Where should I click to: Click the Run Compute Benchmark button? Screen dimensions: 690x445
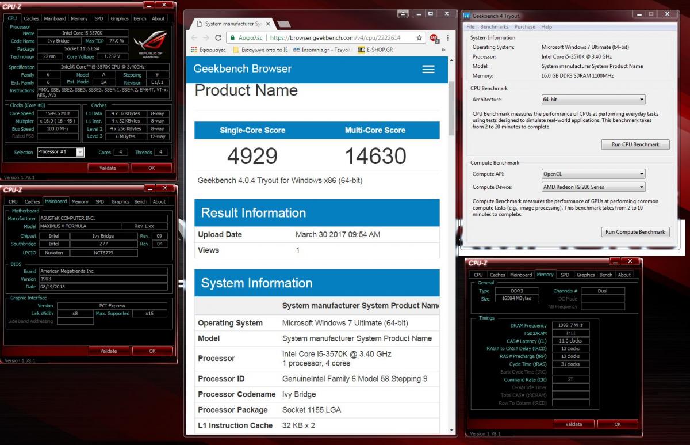[635, 232]
